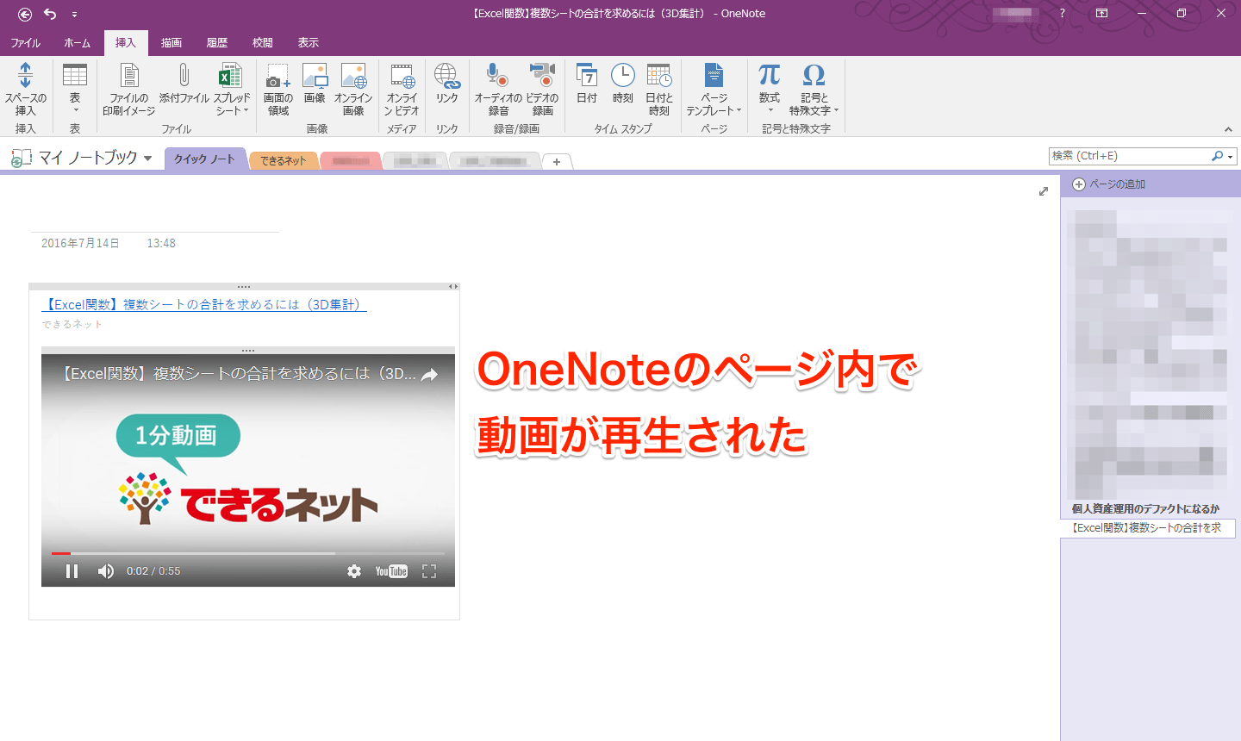Open the 【Excel関数】 3D集計 hyperlink
The image size is (1241, 741).
204,304
